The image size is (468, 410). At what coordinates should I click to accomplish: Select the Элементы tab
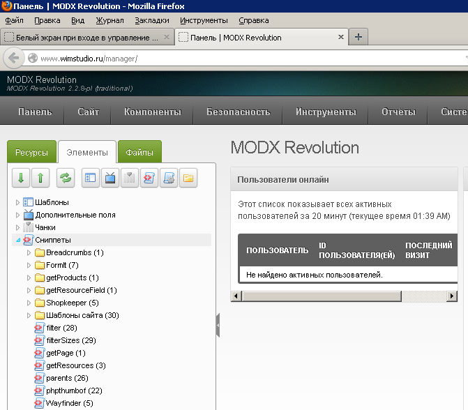click(x=87, y=152)
